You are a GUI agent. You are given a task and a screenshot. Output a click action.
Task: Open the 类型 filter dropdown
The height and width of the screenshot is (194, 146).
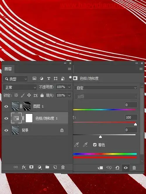point(15,79)
